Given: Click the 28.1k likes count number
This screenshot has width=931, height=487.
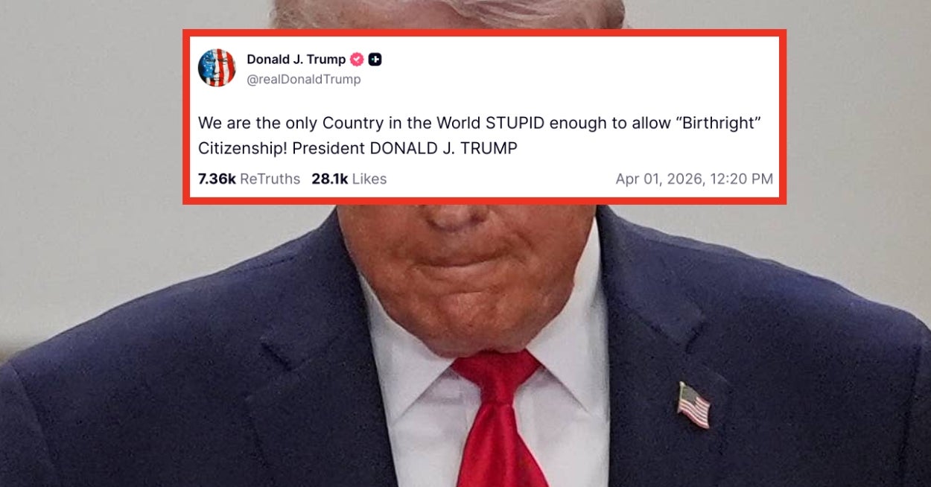Looking at the screenshot, I should [x=330, y=179].
